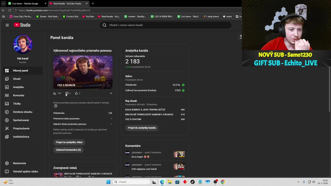This screenshot has width=331, height=186.
Task: Open TikTok from the taskbar
Action: point(192,182)
